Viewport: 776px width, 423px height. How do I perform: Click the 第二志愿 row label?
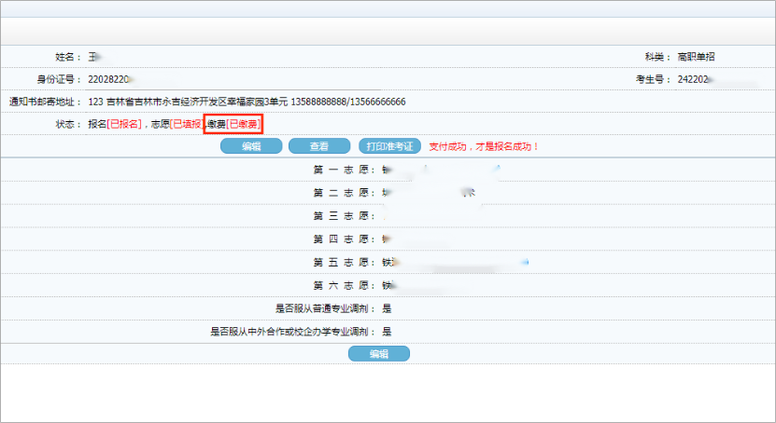(344, 193)
